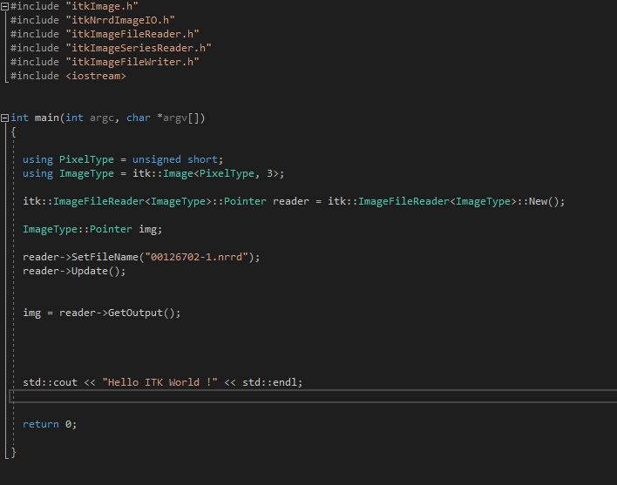
Task: Click the img variable declaration
Action: (147, 229)
